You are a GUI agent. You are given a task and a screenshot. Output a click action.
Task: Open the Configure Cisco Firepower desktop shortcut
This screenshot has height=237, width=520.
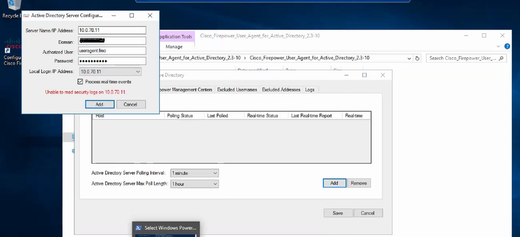pos(12,53)
